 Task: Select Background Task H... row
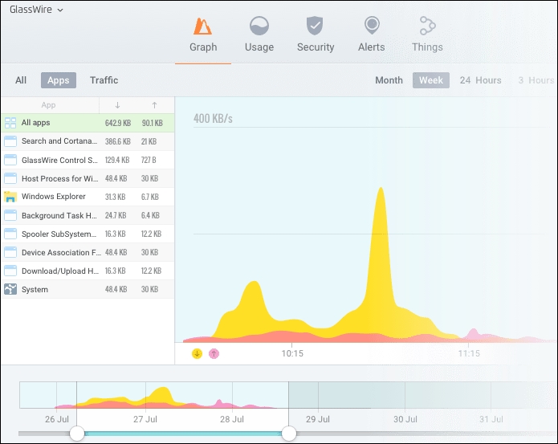click(88, 215)
